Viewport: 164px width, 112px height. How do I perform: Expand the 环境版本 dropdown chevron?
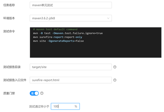pyautogui.click(x=108, y=18)
